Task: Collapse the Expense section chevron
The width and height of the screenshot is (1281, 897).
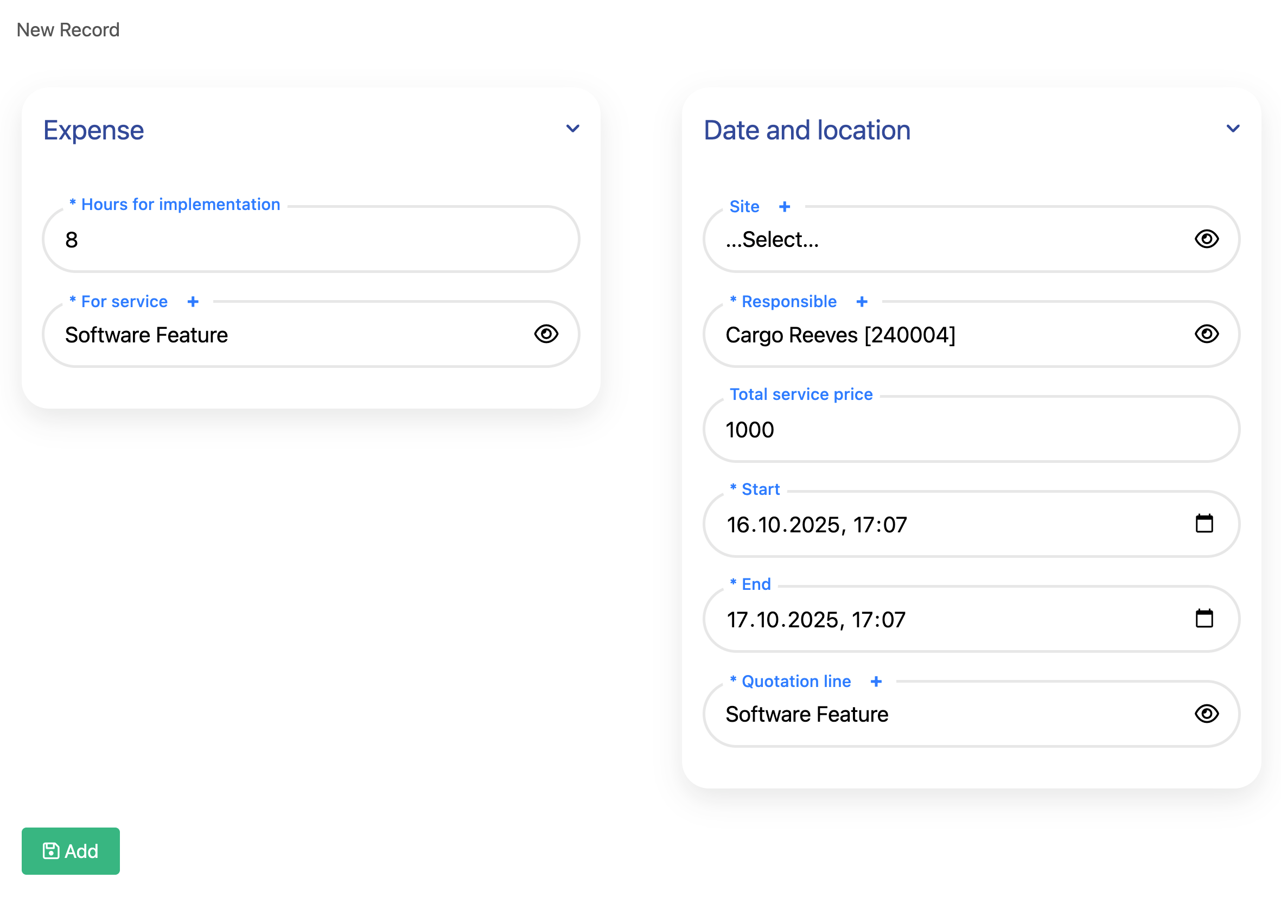Action: [572, 129]
